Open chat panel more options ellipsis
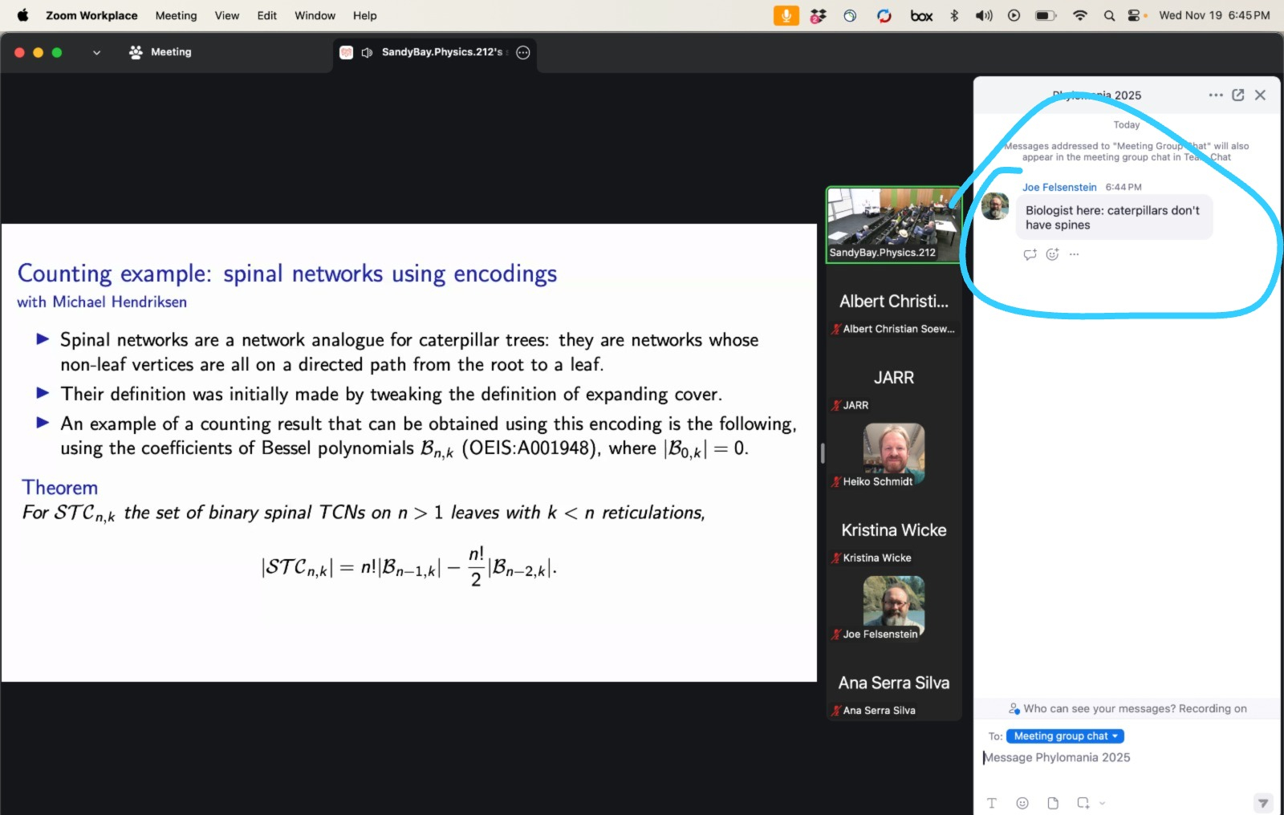 1216,95
